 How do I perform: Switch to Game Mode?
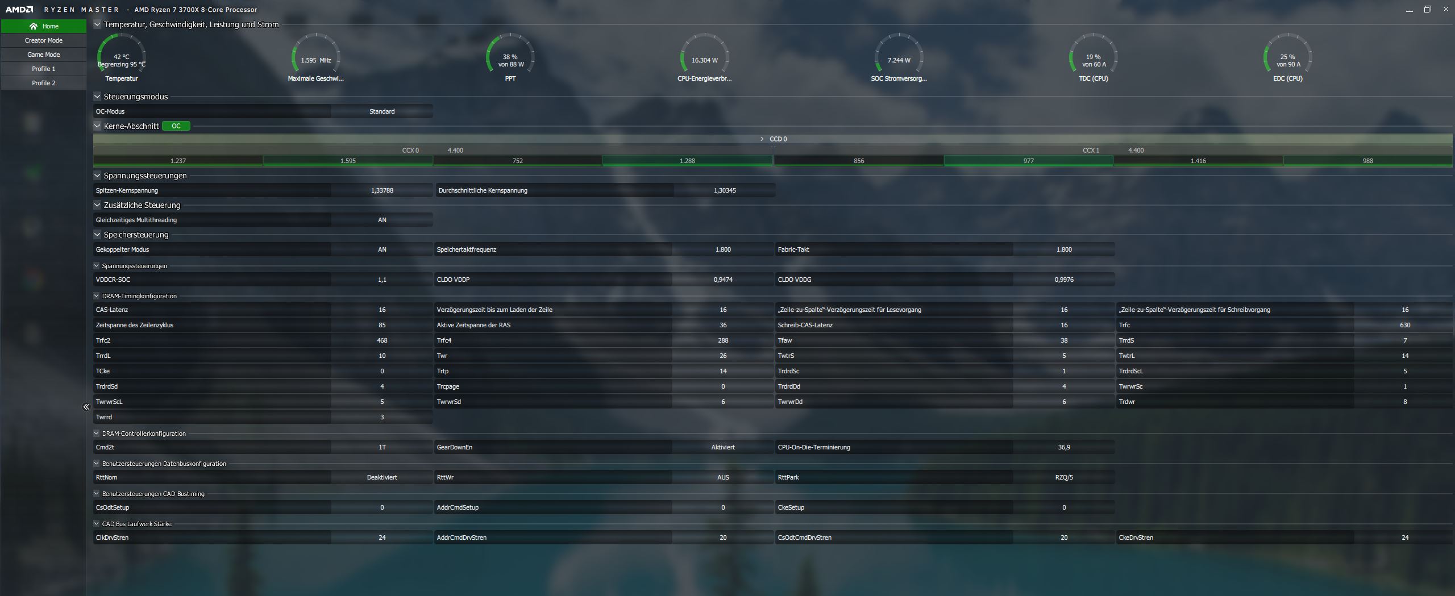point(43,55)
